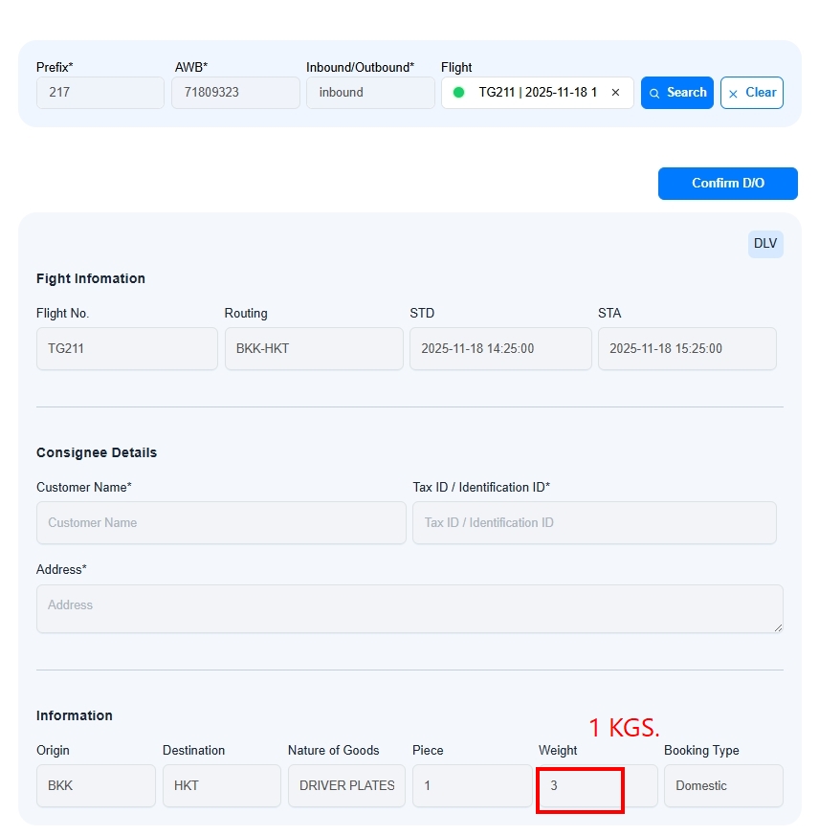Click the Customer Name input

(x=221, y=523)
